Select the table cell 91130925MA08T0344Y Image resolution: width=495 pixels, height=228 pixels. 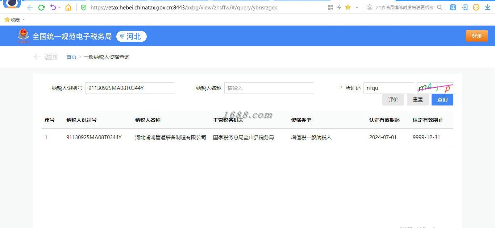(x=94, y=137)
